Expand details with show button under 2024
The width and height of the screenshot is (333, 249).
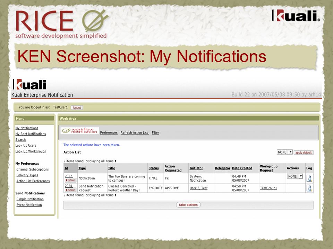click(x=70, y=190)
